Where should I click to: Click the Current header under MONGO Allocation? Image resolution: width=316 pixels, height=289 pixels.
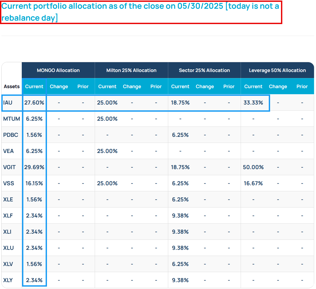[x=34, y=86]
